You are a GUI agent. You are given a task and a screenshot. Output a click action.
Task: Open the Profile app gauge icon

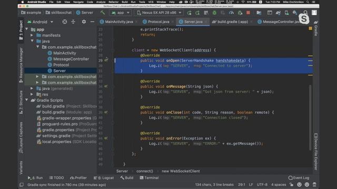(x=231, y=13)
